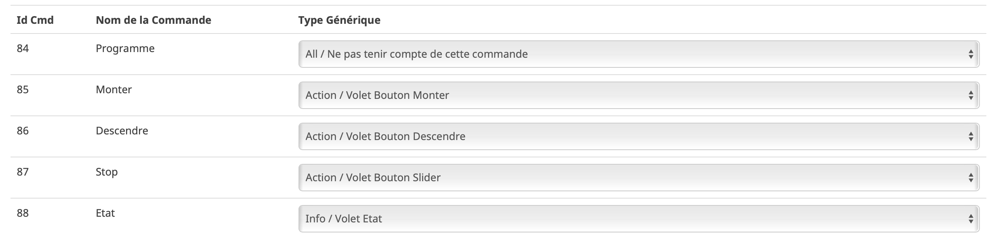Click the 'Type Générique' column header
Viewport: 992px width, 247px height.
point(339,20)
